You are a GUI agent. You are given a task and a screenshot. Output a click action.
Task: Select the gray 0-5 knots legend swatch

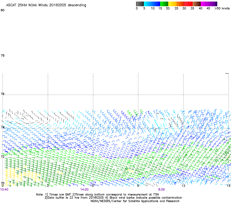tap(140, 4)
